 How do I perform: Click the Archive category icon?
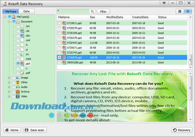click(18, 92)
